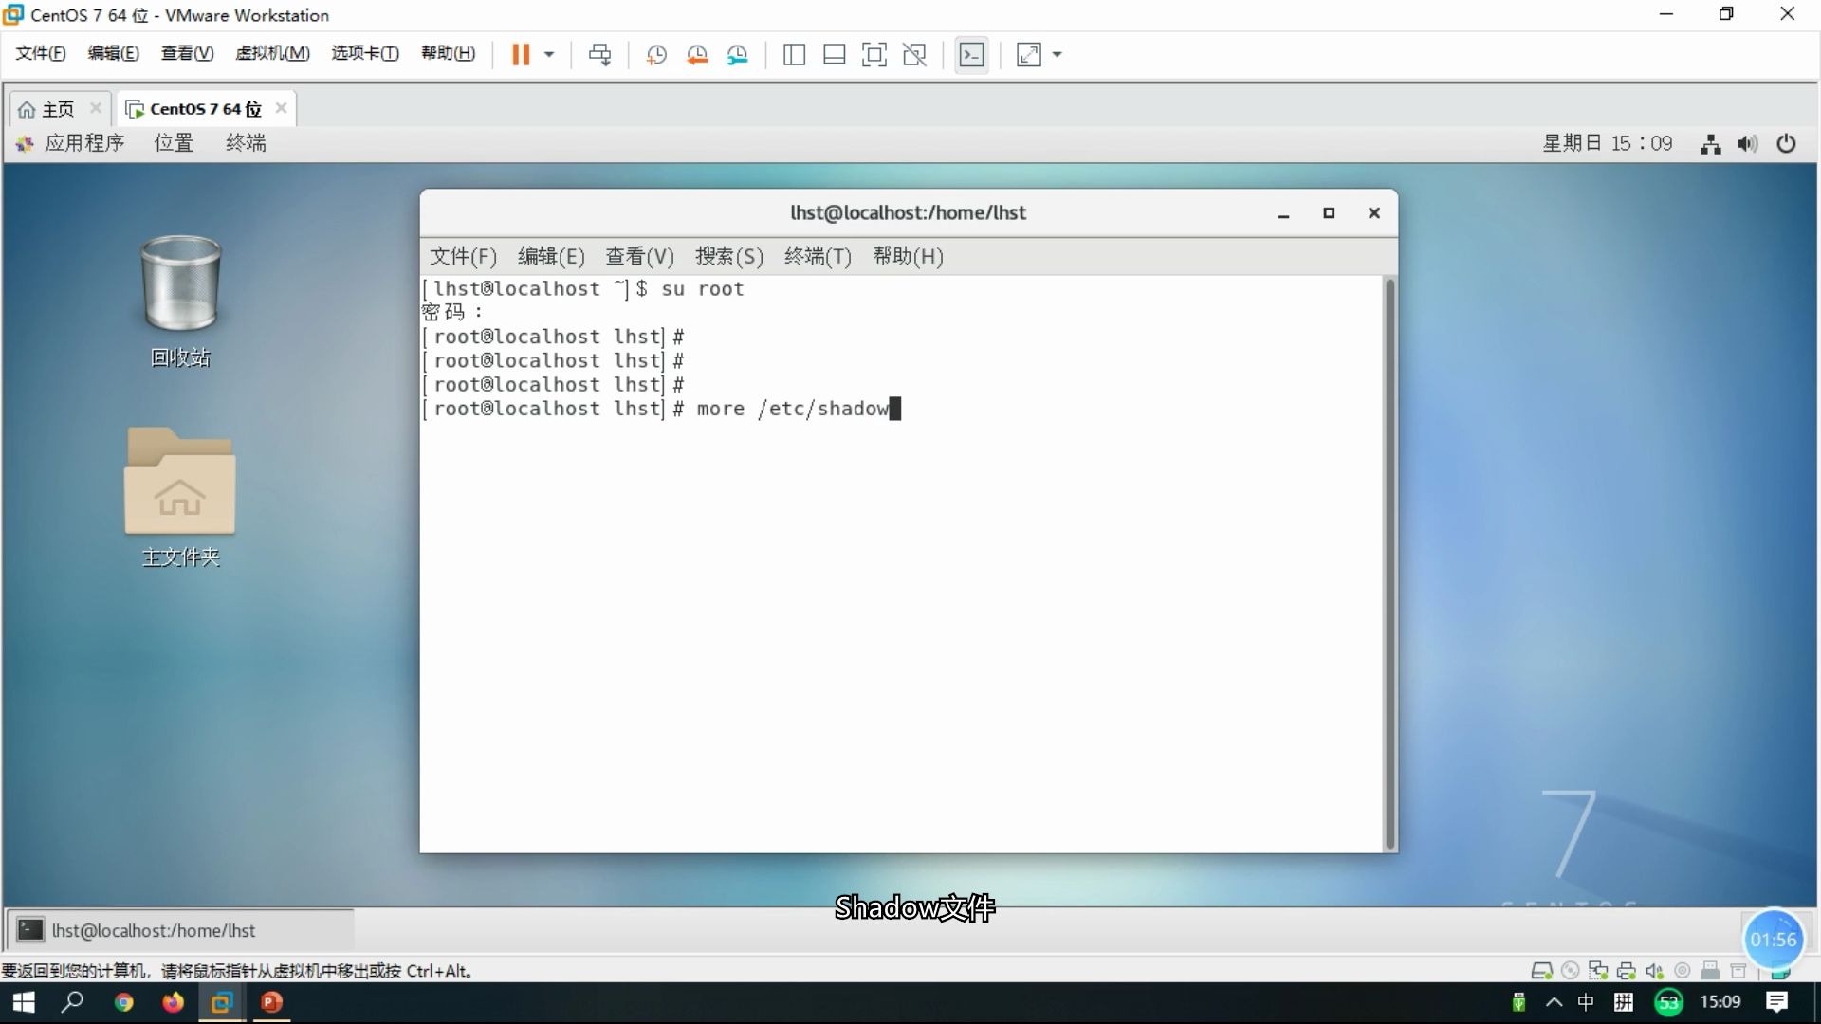Enter full screen mode icon
This screenshot has height=1024, width=1821.
coord(874,54)
